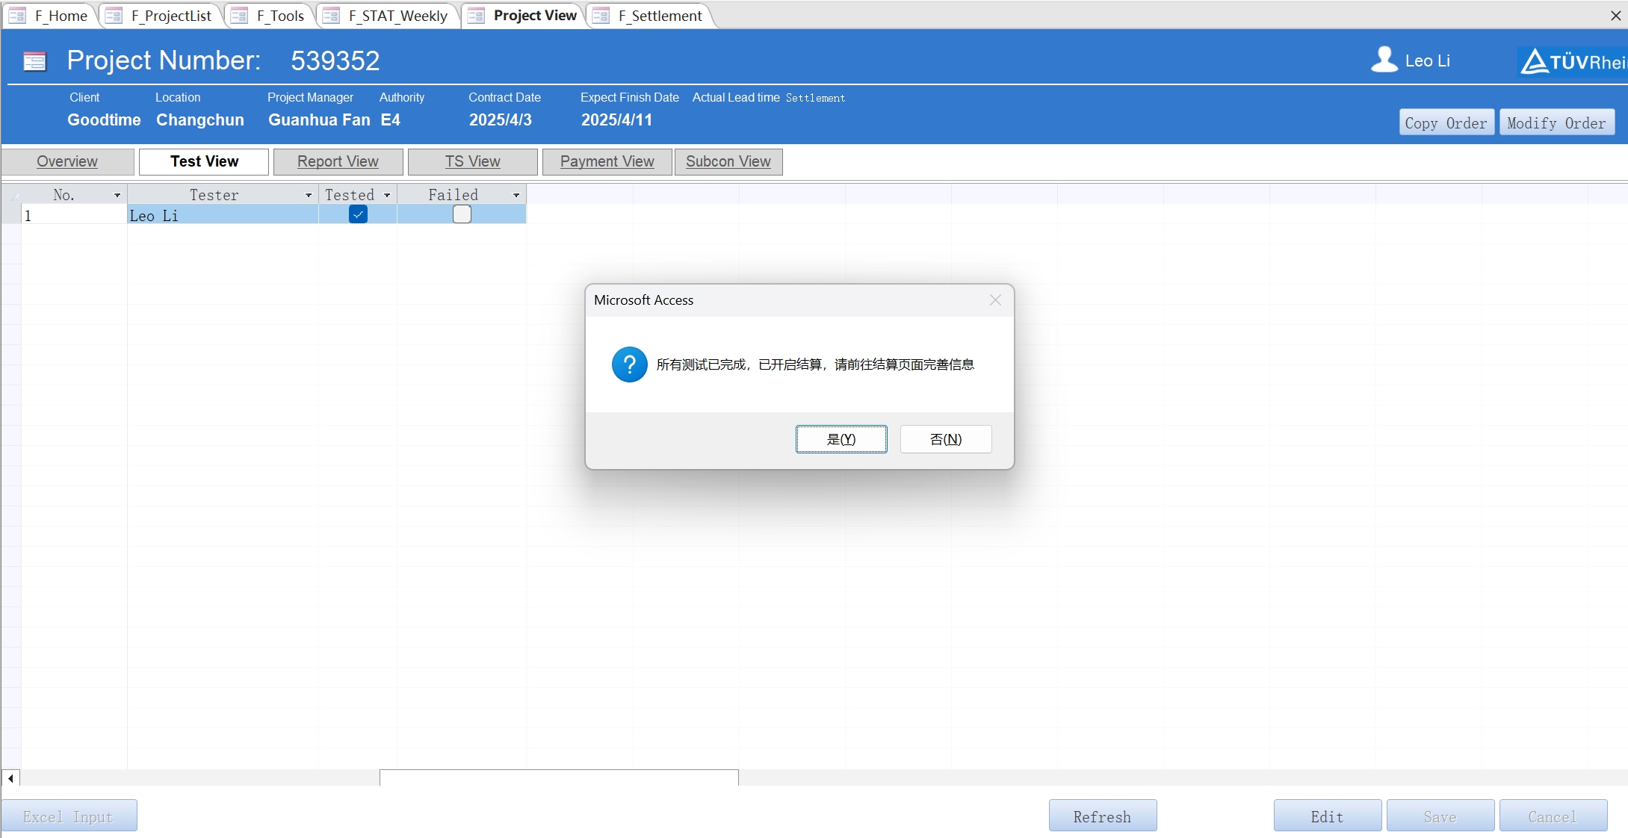Click the datasheet select-all corner box
Image resolution: width=1628 pixels, height=838 pixels.
tap(11, 194)
